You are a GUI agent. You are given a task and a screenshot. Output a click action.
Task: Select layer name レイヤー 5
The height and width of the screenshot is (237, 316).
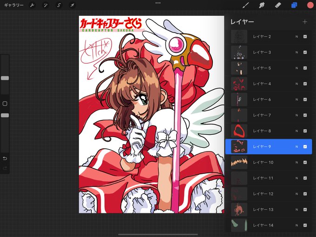[262, 68]
